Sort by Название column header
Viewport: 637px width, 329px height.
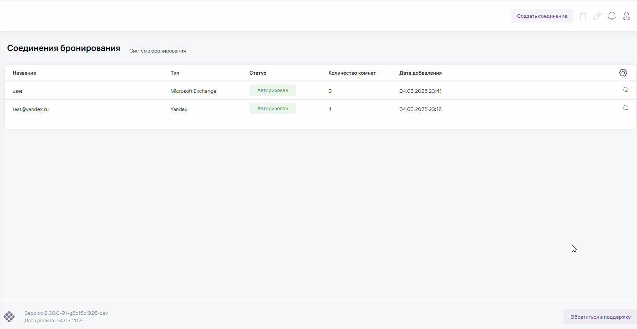(x=24, y=73)
